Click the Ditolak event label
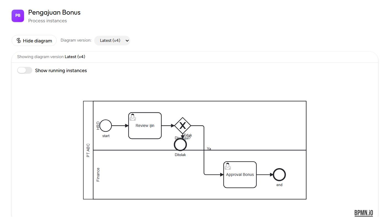The width and height of the screenshot is (385, 218). (x=180, y=155)
